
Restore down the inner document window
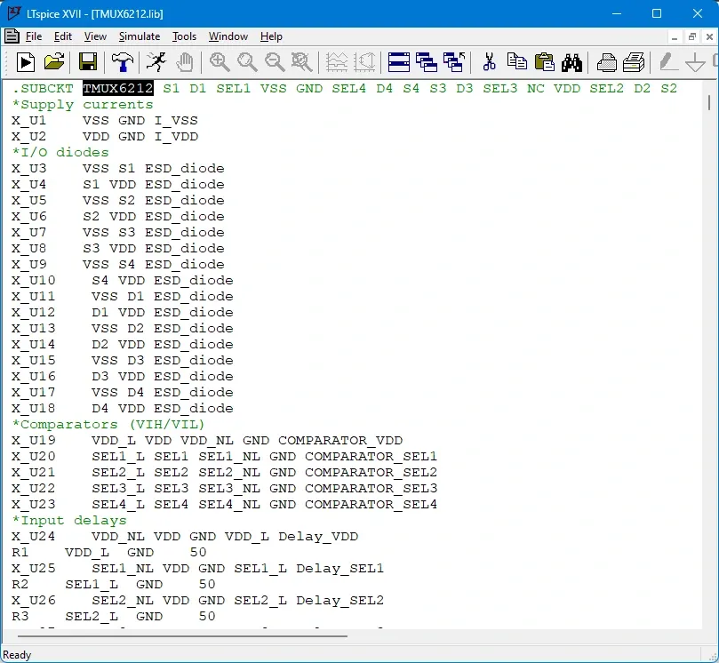(692, 37)
